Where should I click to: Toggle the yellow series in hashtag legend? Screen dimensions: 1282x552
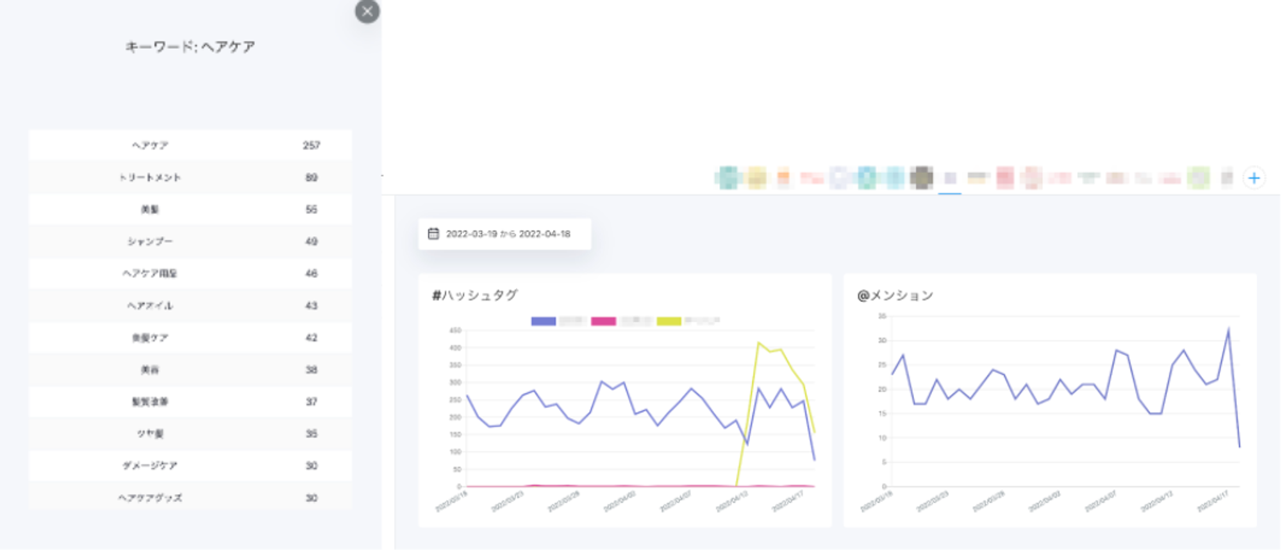669,321
